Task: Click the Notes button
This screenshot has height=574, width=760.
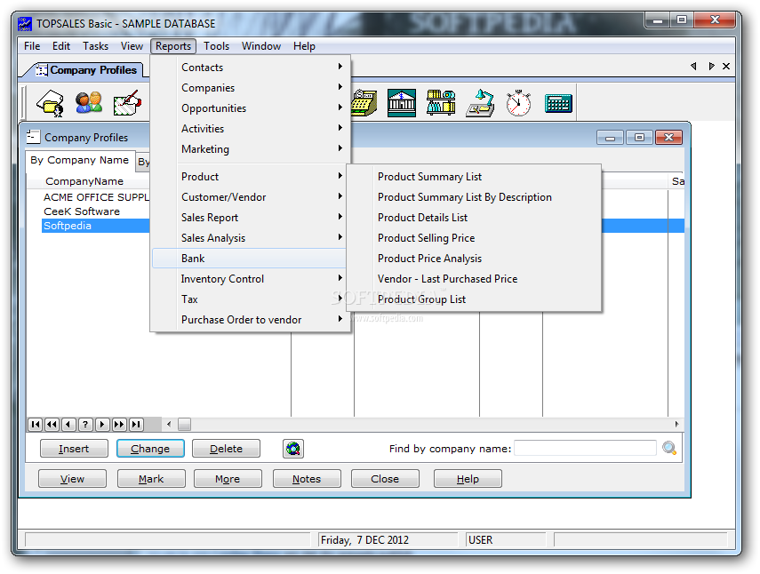Action: coord(307,479)
